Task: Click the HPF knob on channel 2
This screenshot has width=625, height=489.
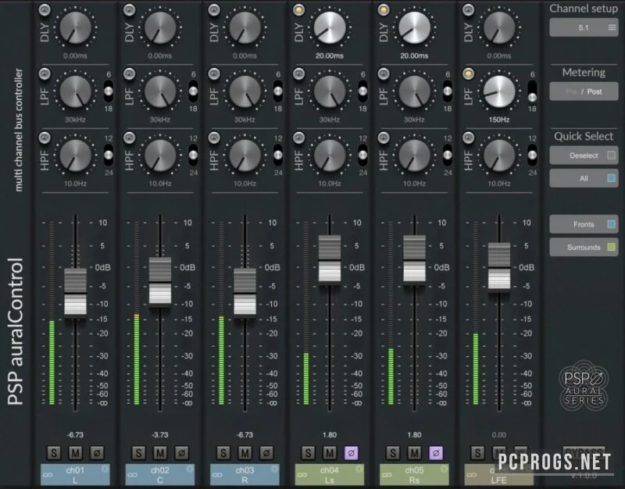Action: click(160, 155)
